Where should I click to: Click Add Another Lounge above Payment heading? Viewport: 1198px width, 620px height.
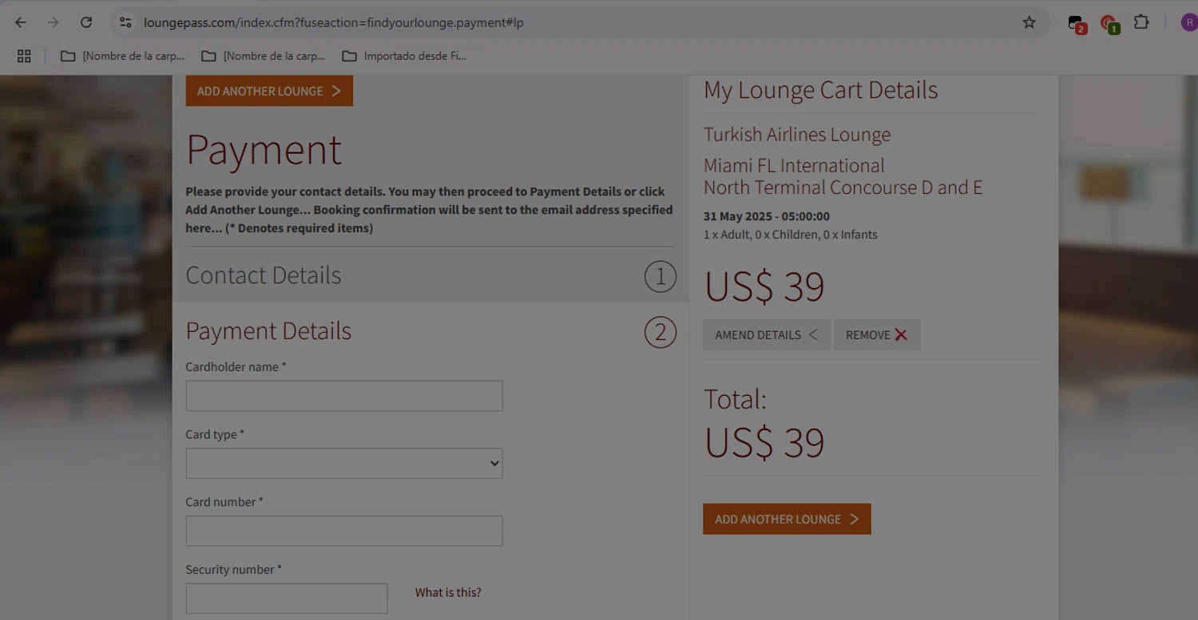pyautogui.click(x=269, y=91)
